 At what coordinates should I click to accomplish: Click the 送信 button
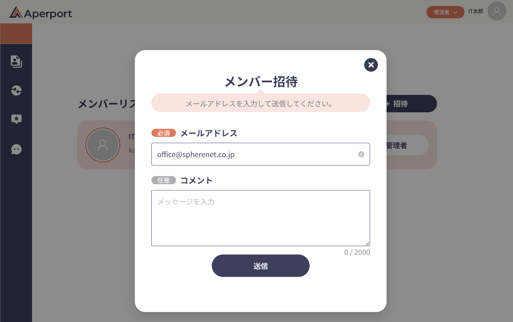(261, 266)
